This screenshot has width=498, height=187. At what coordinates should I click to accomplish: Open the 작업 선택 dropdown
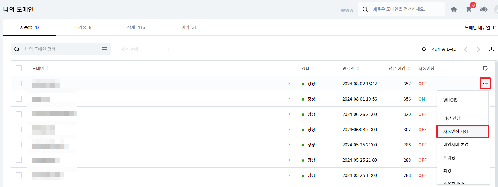(x=144, y=49)
